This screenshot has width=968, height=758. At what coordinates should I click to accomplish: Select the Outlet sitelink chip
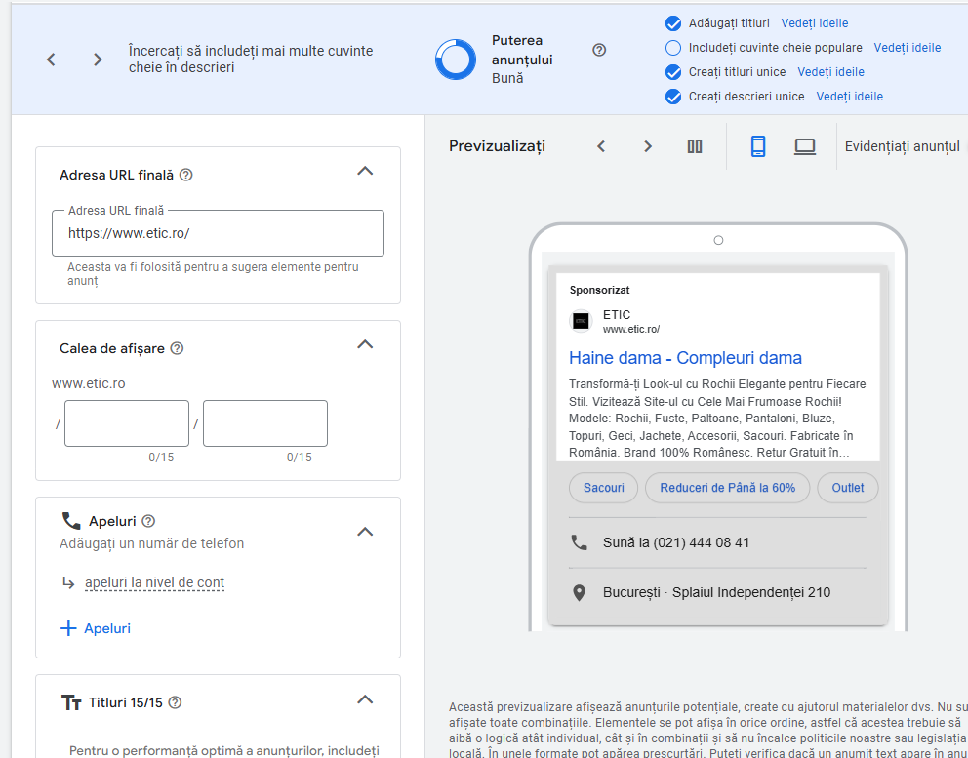pos(847,488)
